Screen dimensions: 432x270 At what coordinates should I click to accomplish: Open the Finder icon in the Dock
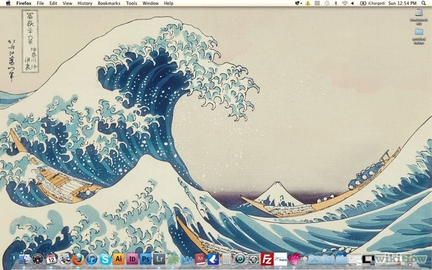tap(24, 259)
